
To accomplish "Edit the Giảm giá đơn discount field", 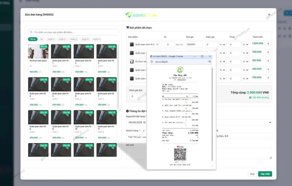I will 138,96.
